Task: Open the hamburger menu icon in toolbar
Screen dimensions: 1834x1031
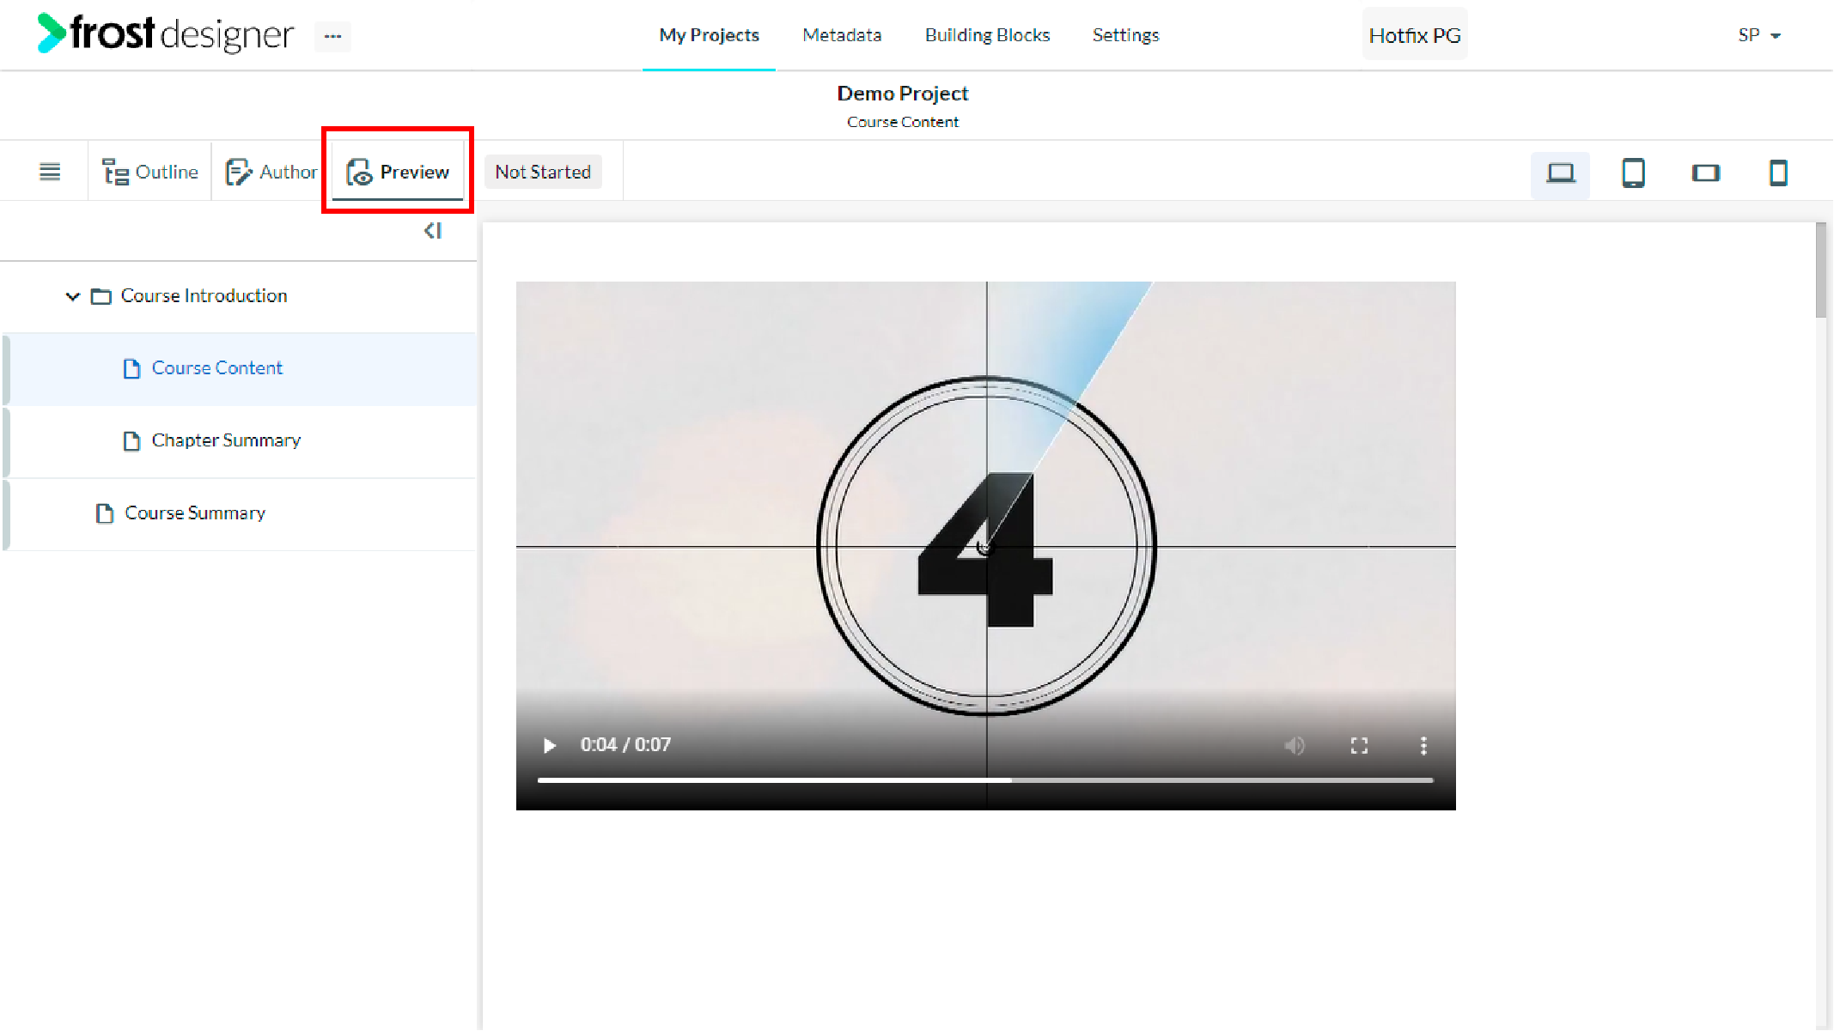Action: coord(50,172)
